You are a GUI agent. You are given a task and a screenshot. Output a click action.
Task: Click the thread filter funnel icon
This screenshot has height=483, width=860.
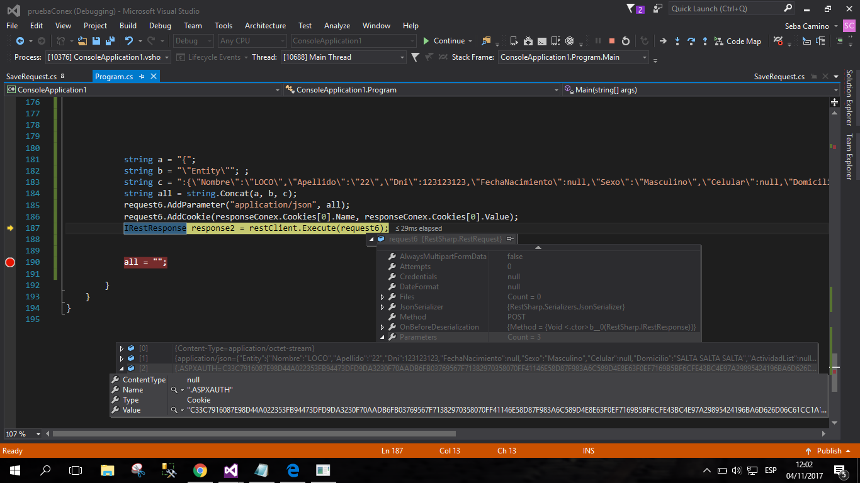pos(415,57)
